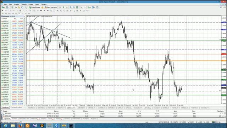Image resolution: width=227 pixels, height=128 pixels.
Task: Toggle chart Auto Scroll
Action: tap(81, 7)
